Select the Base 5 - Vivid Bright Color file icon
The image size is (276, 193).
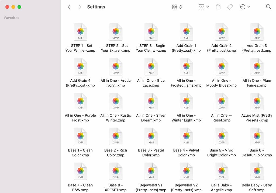(x=222, y=137)
